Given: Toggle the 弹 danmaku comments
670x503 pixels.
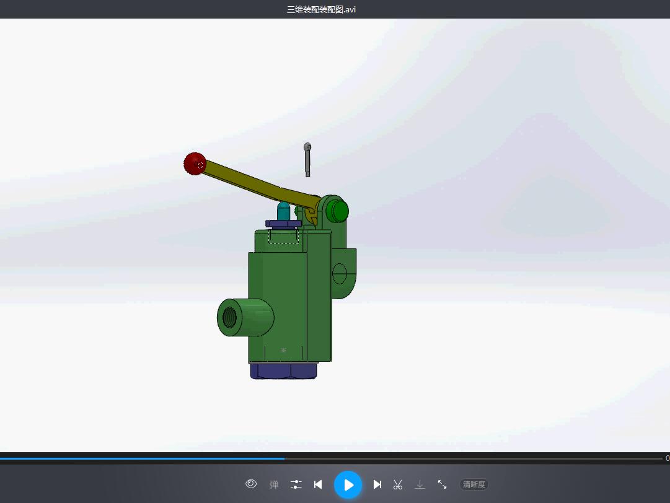Looking at the screenshot, I should click(x=274, y=484).
